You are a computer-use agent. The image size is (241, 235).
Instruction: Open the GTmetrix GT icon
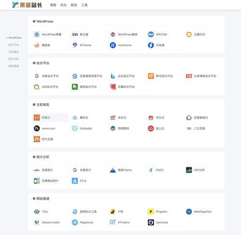pyautogui.click(x=113, y=223)
